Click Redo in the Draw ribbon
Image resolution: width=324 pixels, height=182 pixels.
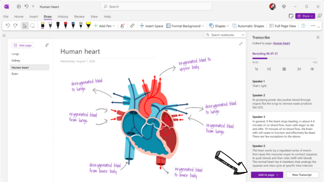(15, 26)
